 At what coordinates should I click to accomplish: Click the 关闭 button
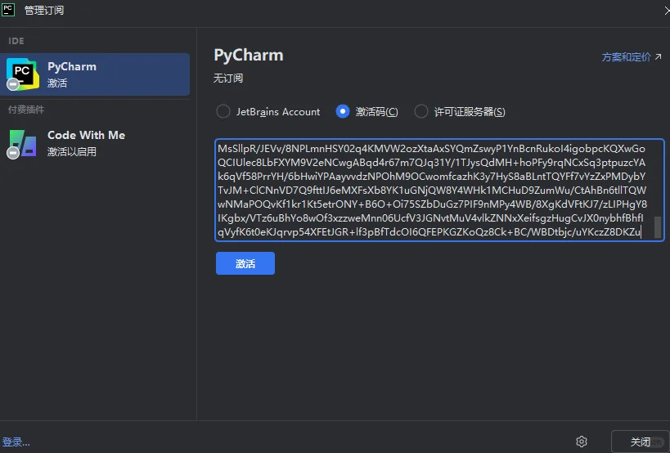point(640,442)
